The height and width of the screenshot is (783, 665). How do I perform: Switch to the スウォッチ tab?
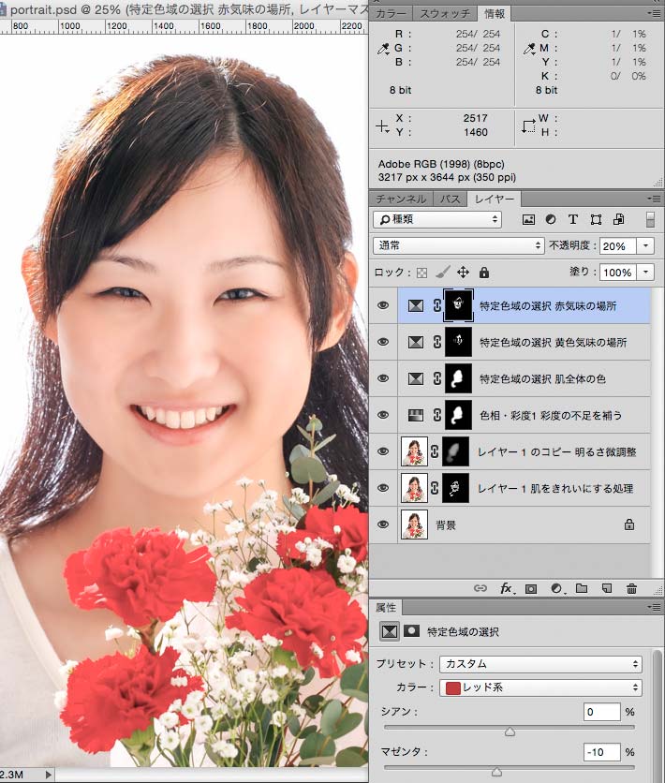point(445,14)
